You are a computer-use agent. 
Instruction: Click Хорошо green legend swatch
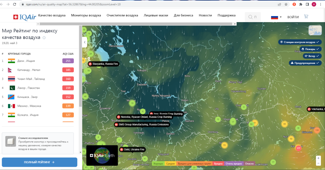point(158,163)
